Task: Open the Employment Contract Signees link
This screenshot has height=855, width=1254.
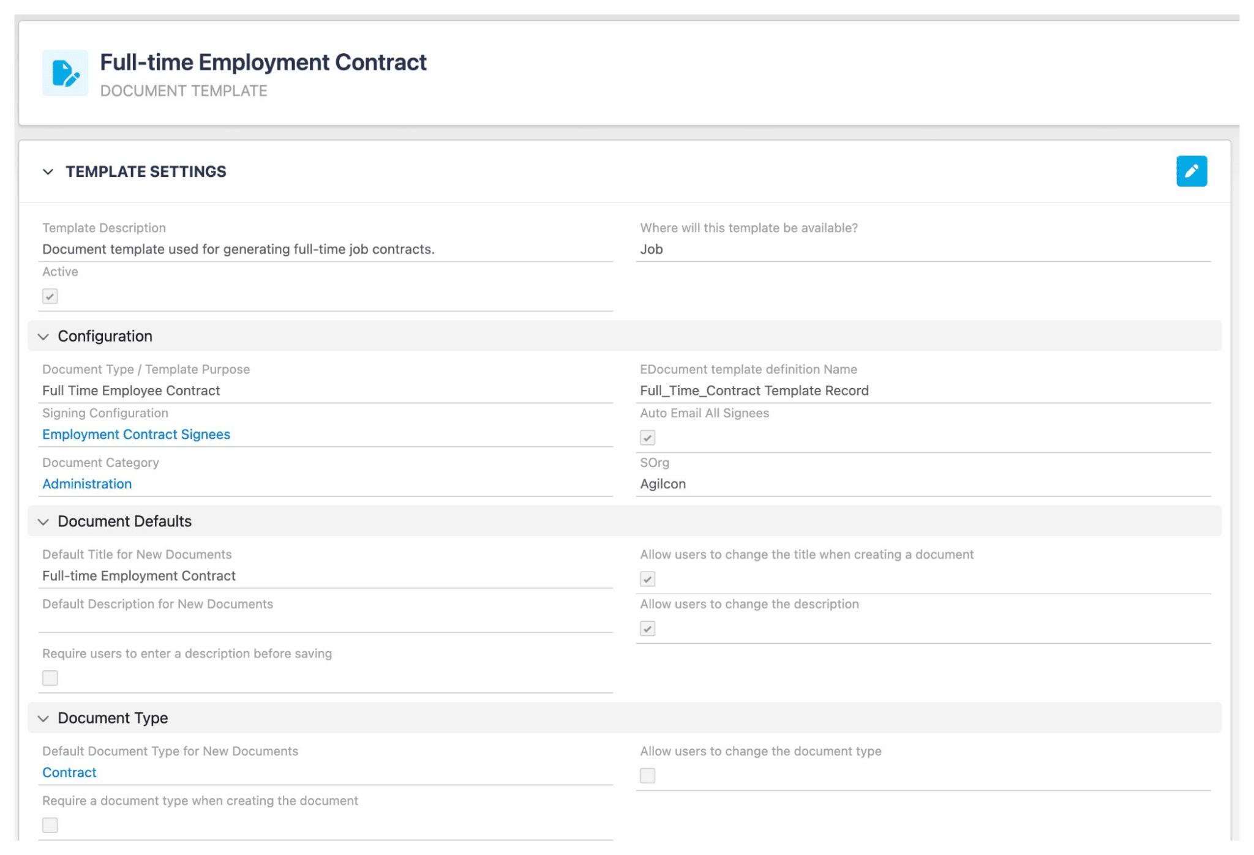Action: [136, 435]
